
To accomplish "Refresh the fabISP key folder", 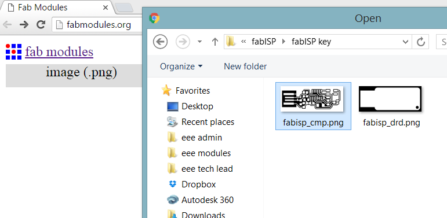I will [421, 42].
